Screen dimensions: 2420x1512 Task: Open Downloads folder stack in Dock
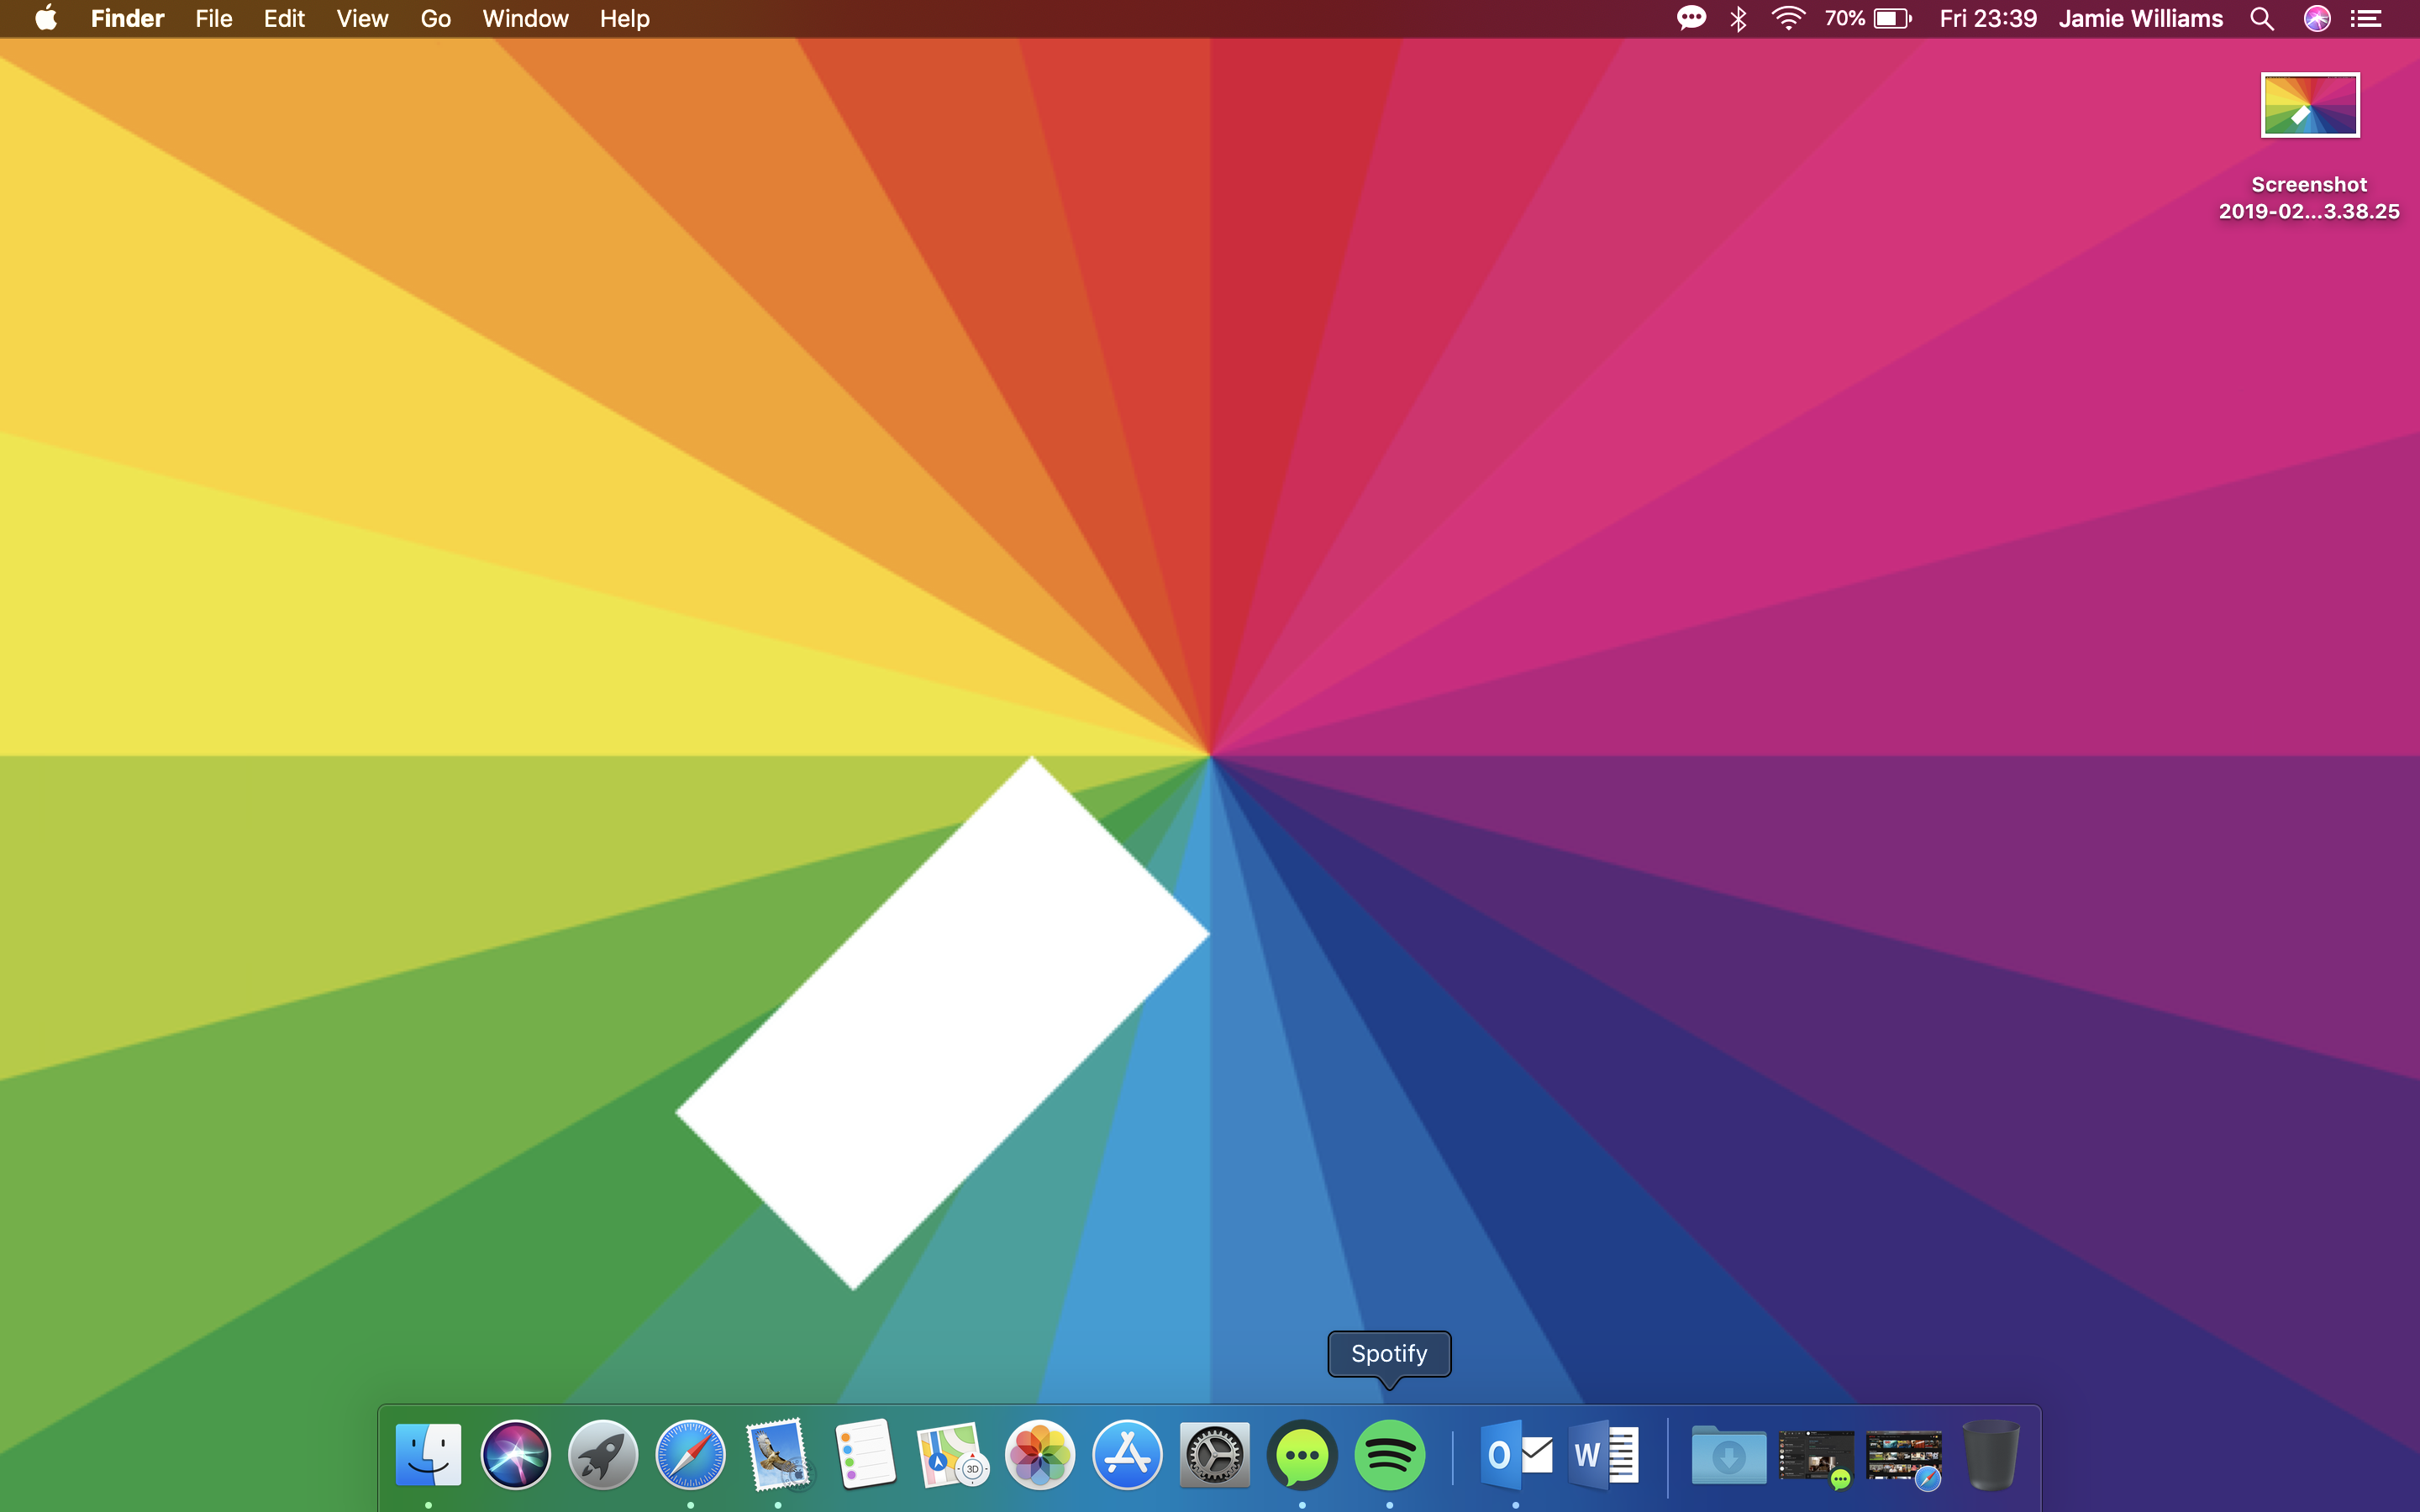tap(1729, 1454)
